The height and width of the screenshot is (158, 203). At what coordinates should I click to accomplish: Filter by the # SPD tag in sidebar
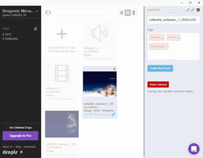point(7,35)
